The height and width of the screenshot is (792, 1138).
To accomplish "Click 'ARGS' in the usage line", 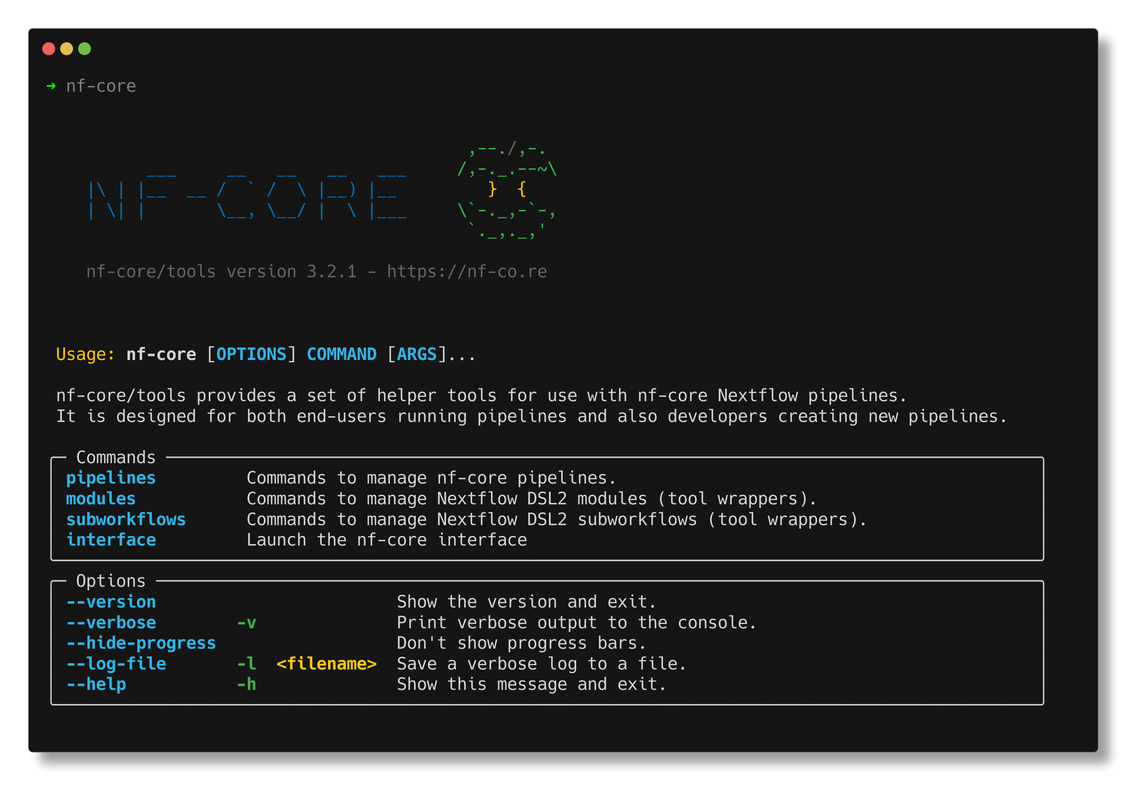I will coord(417,354).
